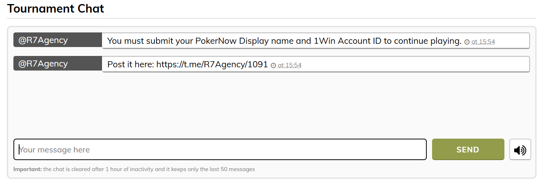Open the t.me/R7Agency/1091 link text
541x182 pixels.
pos(212,64)
